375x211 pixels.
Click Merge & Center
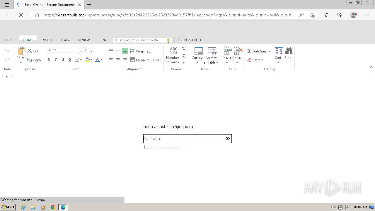(x=146, y=60)
